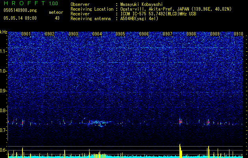Click the date stamp 05.05.14 09:00

click(20, 18)
